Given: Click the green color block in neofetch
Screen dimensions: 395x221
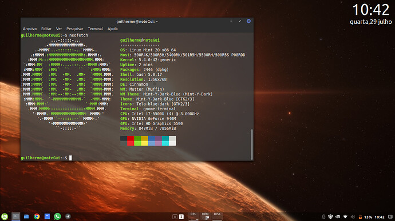Looking at the screenshot, I should pyautogui.click(x=137, y=140).
